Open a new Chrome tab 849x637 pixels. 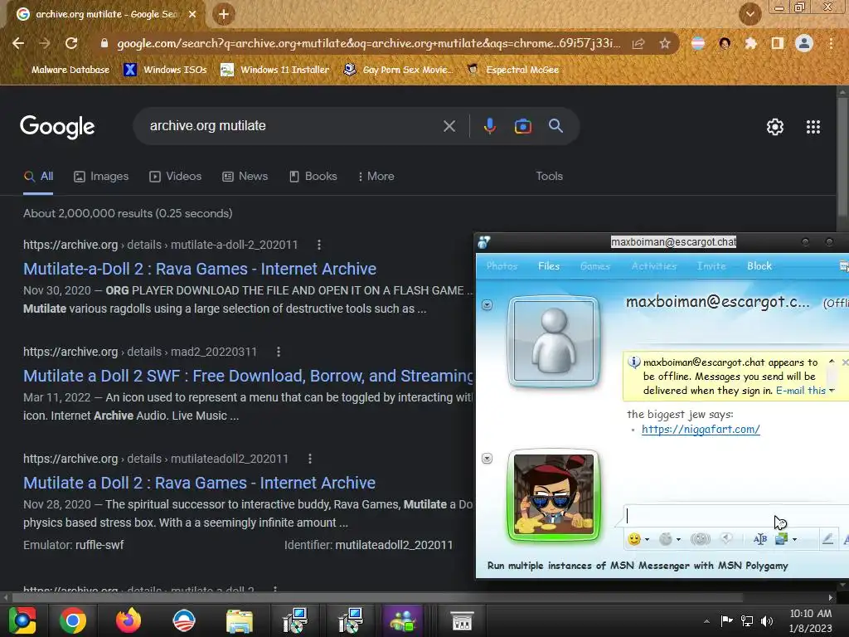(224, 14)
